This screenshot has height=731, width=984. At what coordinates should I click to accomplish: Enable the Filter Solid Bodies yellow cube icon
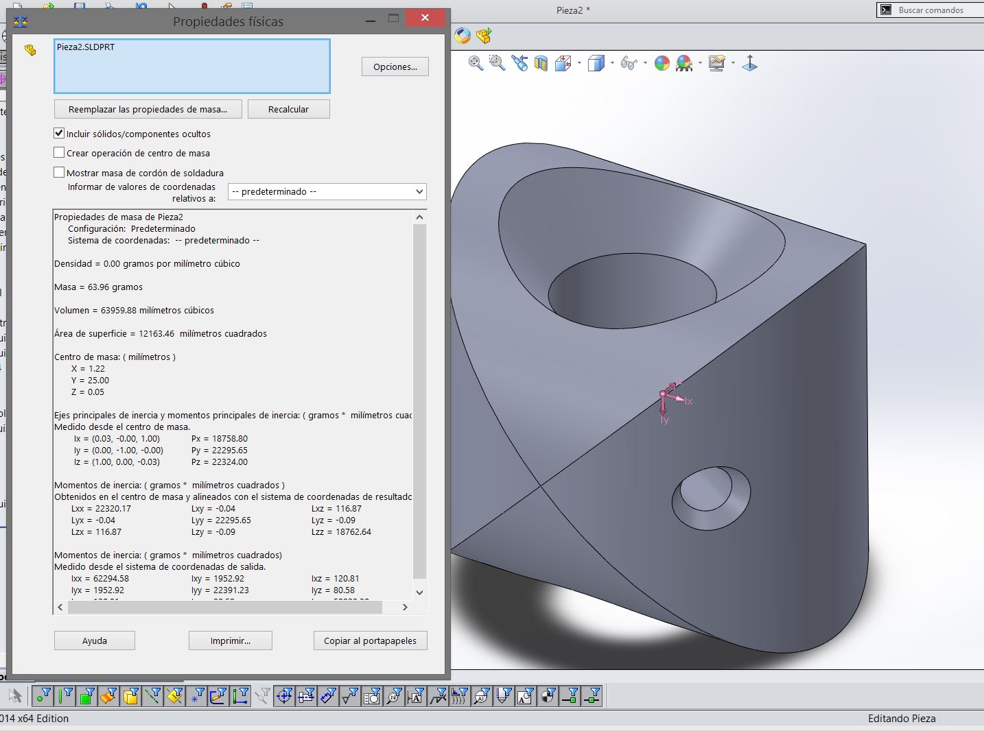(130, 696)
